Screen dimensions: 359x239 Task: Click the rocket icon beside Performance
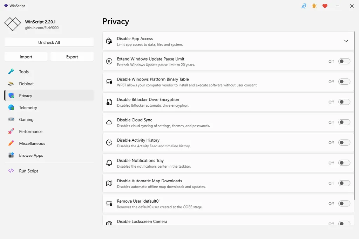click(x=11, y=131)
